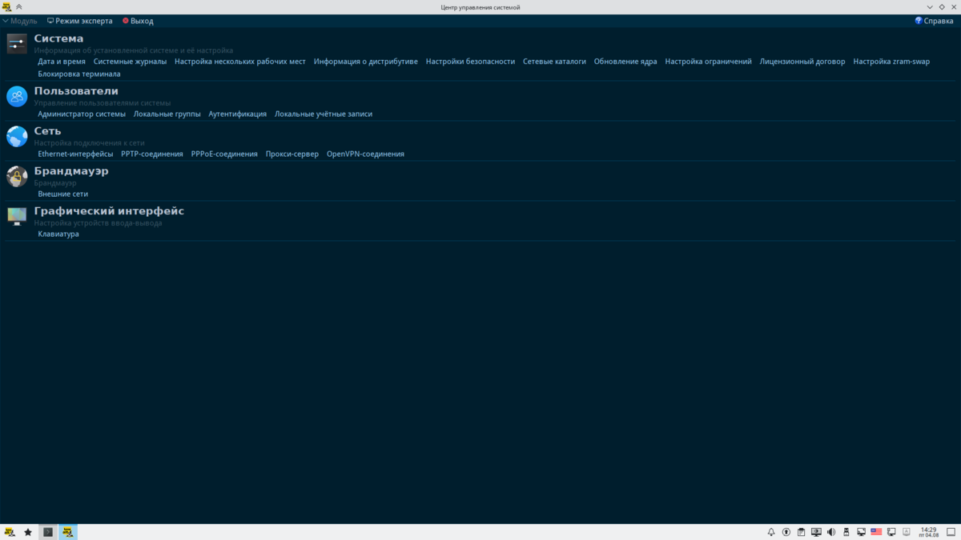961x540 pixels.
Task: Click the Брандмауэр section shield icon
Action: pyautogui.click(x=17, y=176)
